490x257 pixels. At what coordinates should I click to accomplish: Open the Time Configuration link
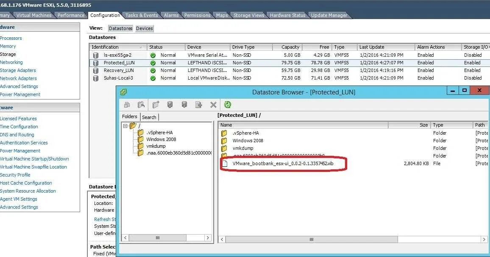19,127
